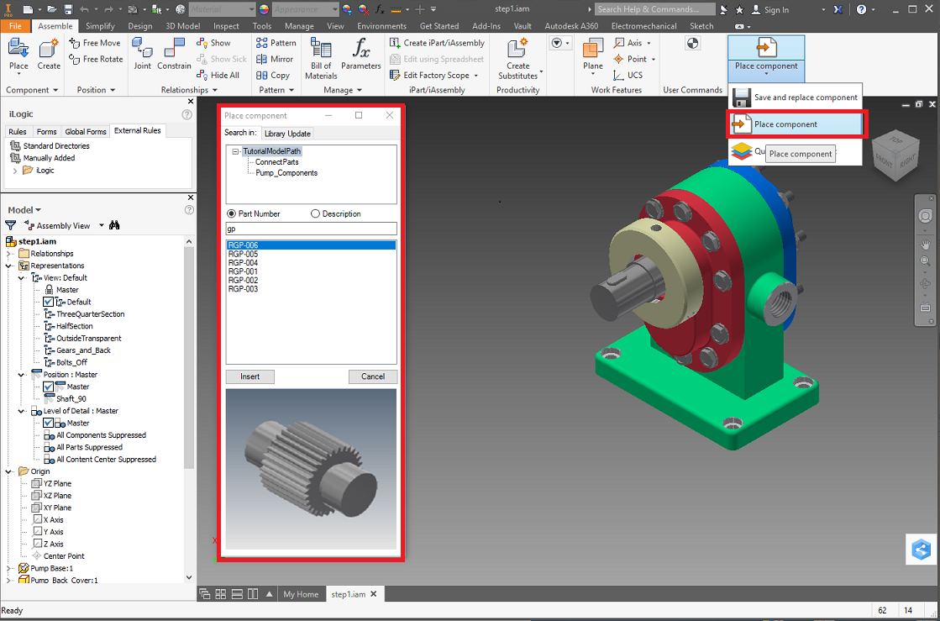This screenshot has width=940, height=621.
Task: Switch to the Simplify ribbon tab
Action: point(100,26)
